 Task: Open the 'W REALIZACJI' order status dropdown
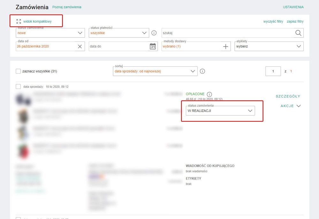(x=220, y=111)
